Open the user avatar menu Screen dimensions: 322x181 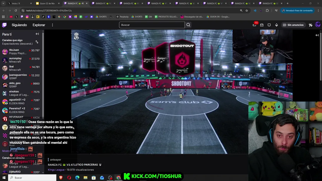coord(317,25)
